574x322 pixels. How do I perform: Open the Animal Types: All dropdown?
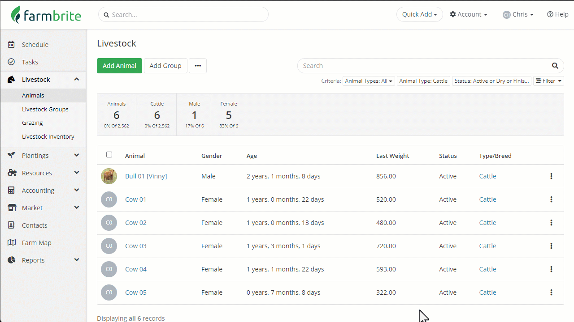click(369, 81)
